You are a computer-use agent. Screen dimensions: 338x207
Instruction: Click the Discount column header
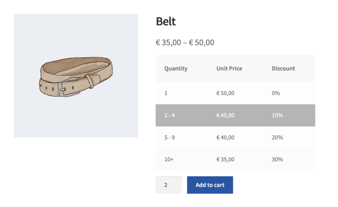point(283,68)
